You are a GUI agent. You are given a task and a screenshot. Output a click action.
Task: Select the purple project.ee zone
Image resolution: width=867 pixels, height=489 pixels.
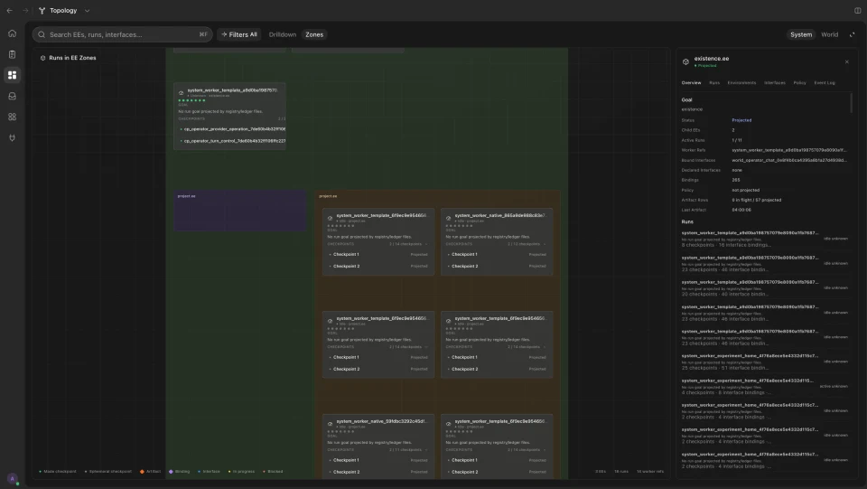click(239, 212)
